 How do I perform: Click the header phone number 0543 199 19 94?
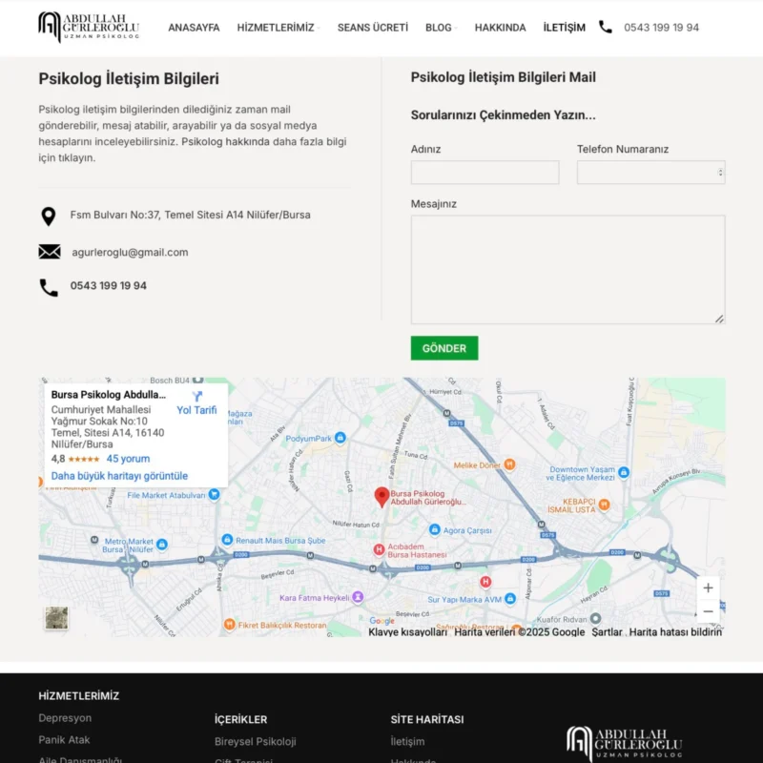661,28
